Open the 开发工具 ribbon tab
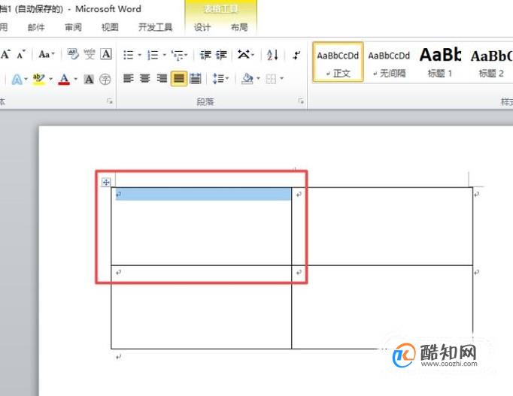 156,27
